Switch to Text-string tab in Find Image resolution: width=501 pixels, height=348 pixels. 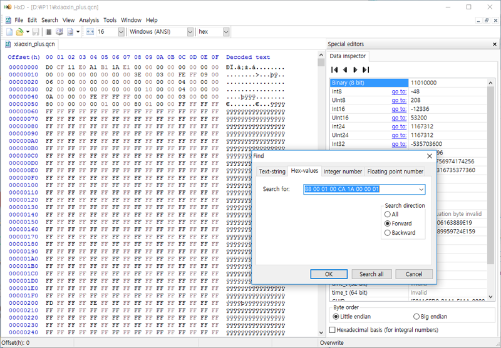(272, 171)
